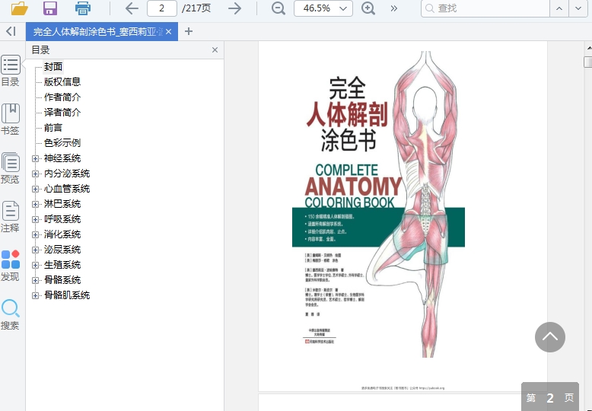Save document with the floppy disk icon

click(50, 8)
